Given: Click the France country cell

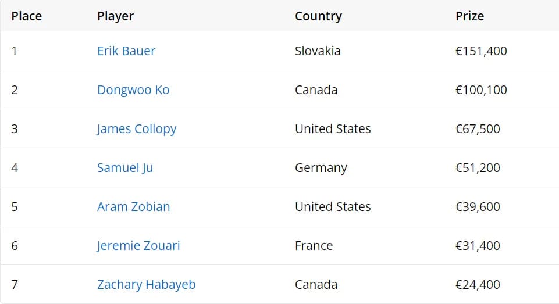Looking at the screenshot, I should [314, 245].
